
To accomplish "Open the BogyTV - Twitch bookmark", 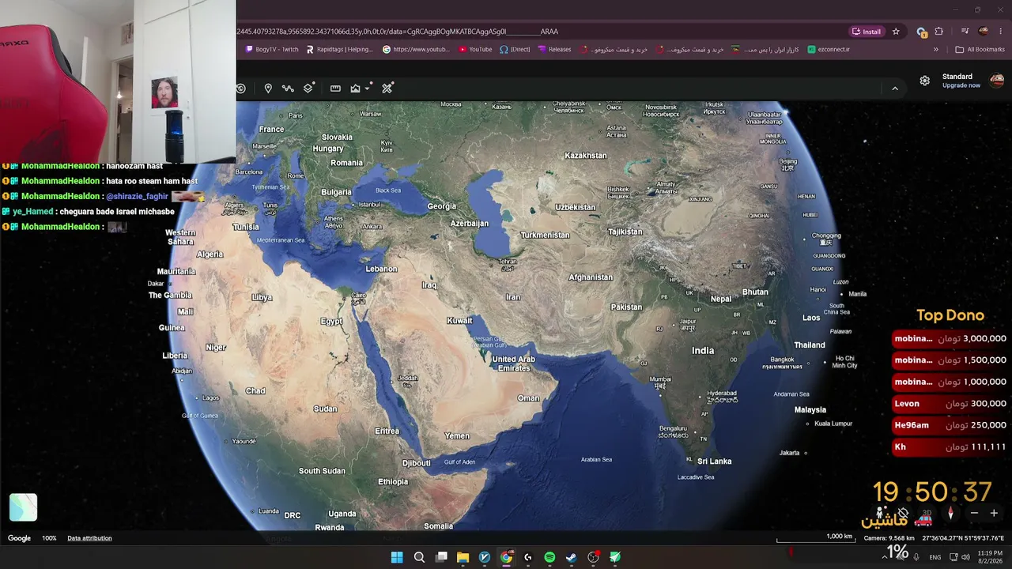I will [x=272, y=49].
